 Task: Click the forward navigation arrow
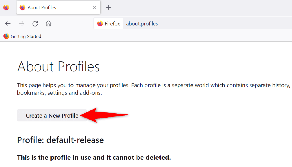tap(21, 24)
